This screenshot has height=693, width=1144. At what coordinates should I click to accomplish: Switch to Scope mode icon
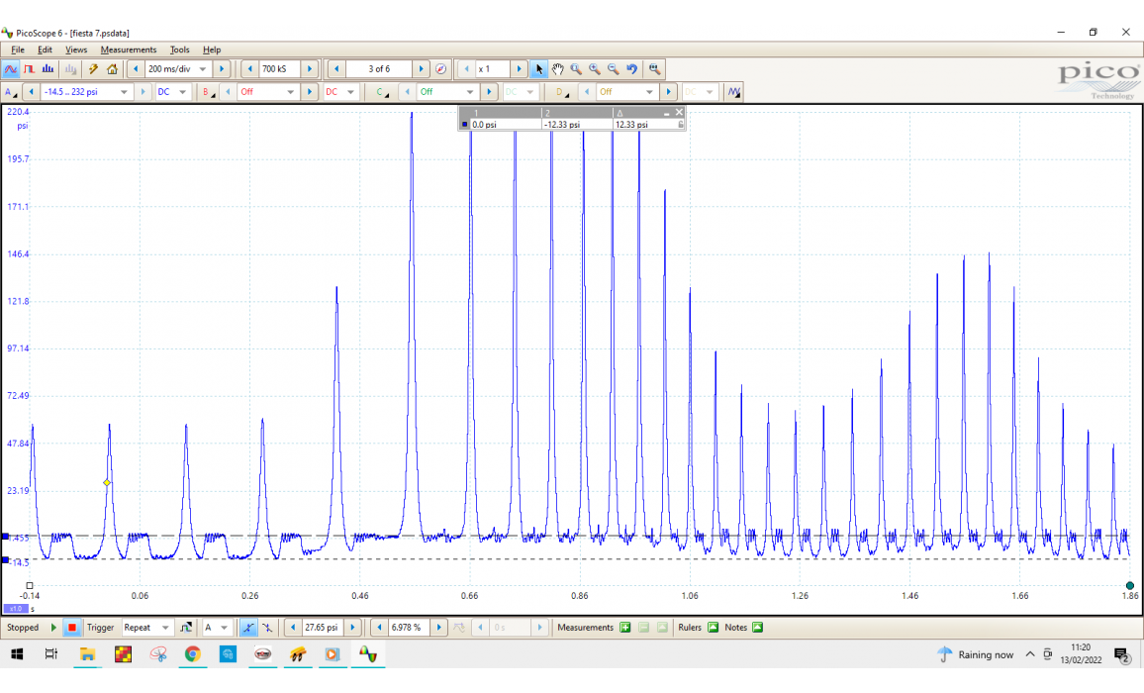pyautogui.click(x=11, y=69)
